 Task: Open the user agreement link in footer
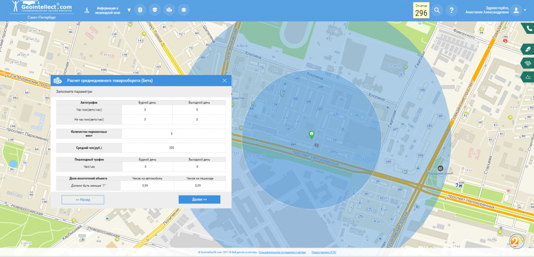point(282,252)
